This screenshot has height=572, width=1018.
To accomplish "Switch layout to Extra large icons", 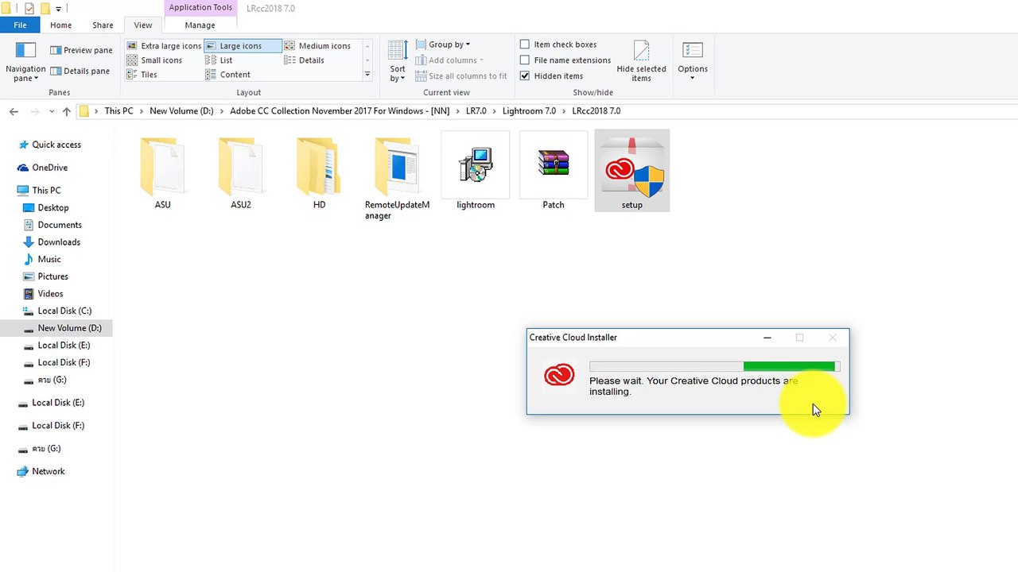I will [x=164, y=46].
